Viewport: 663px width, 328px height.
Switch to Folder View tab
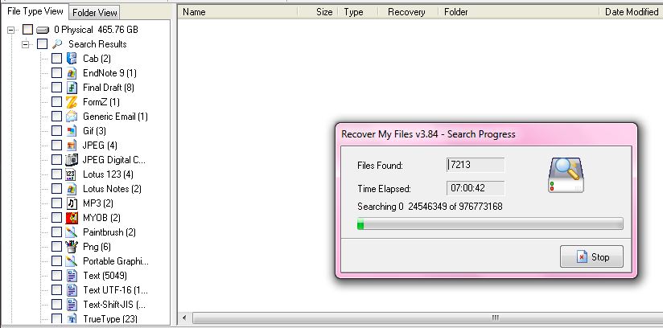tap(95, 13)
